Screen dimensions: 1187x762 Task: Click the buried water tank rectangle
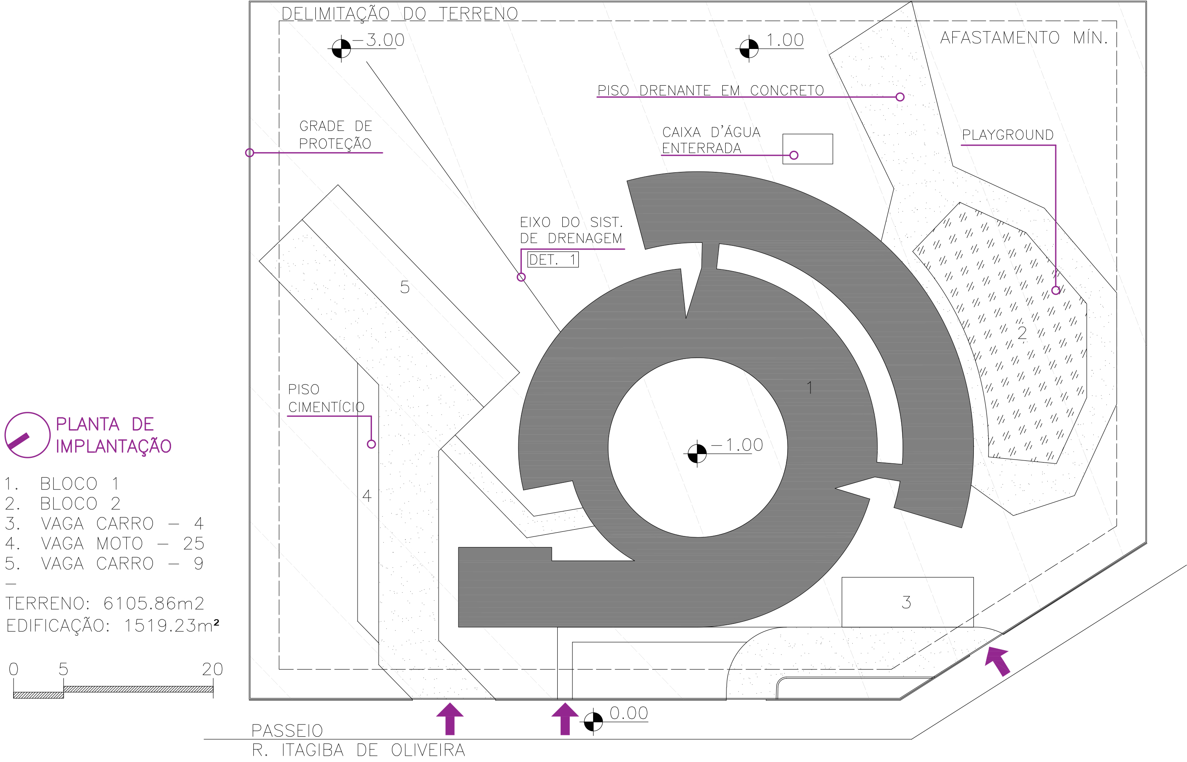click(808, 149)
